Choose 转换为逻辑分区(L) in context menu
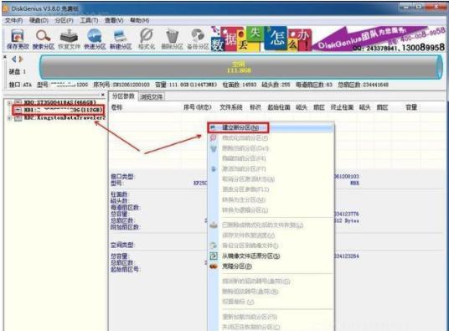Image resolution: width=449 pixels, height=331 pixels. (x=271, y=209)
